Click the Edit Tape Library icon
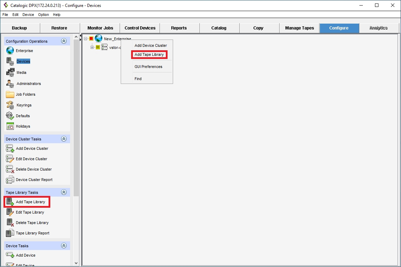 tap(10, 212)
